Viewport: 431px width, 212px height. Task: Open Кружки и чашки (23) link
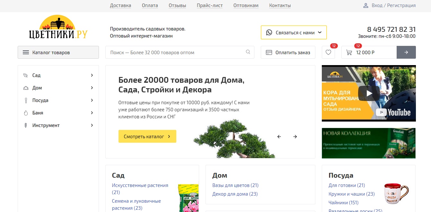(352, 194)
